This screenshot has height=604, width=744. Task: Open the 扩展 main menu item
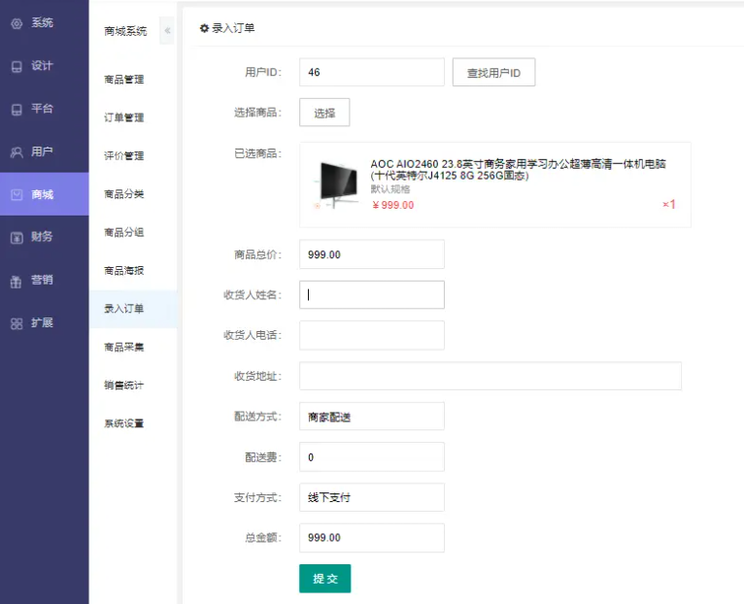[x=44, y=322]
